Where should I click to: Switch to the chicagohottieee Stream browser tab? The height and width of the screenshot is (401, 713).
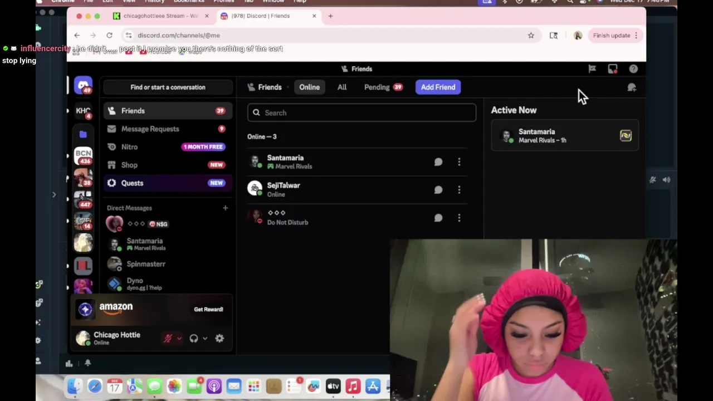(160, 16)
